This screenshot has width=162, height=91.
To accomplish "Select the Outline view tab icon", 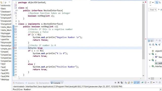I will [x=149, y=41].
